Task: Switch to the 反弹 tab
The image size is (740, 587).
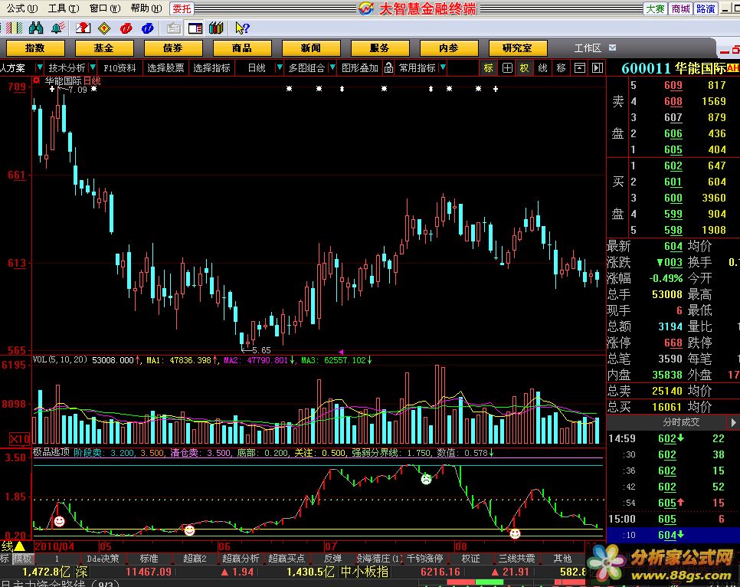Action: pos(332,559)
